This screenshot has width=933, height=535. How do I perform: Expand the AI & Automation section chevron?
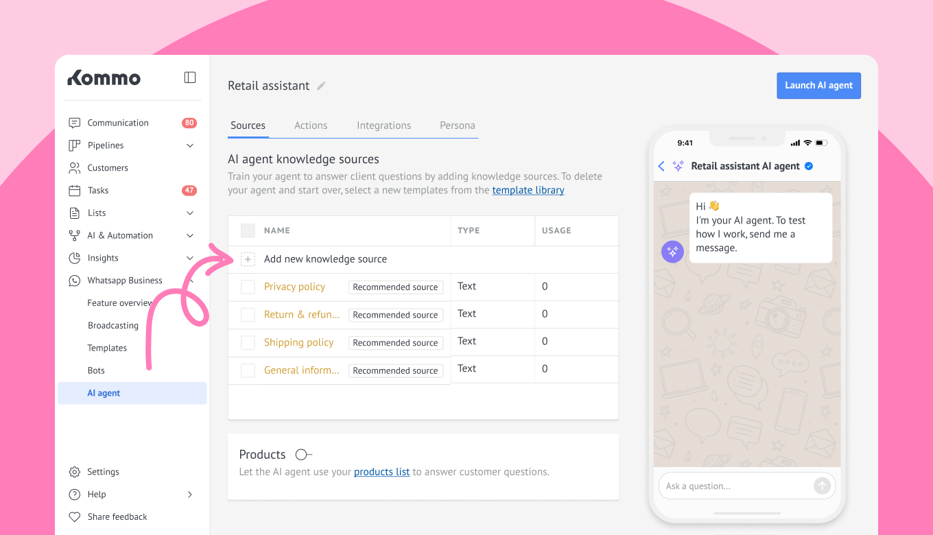190,236
